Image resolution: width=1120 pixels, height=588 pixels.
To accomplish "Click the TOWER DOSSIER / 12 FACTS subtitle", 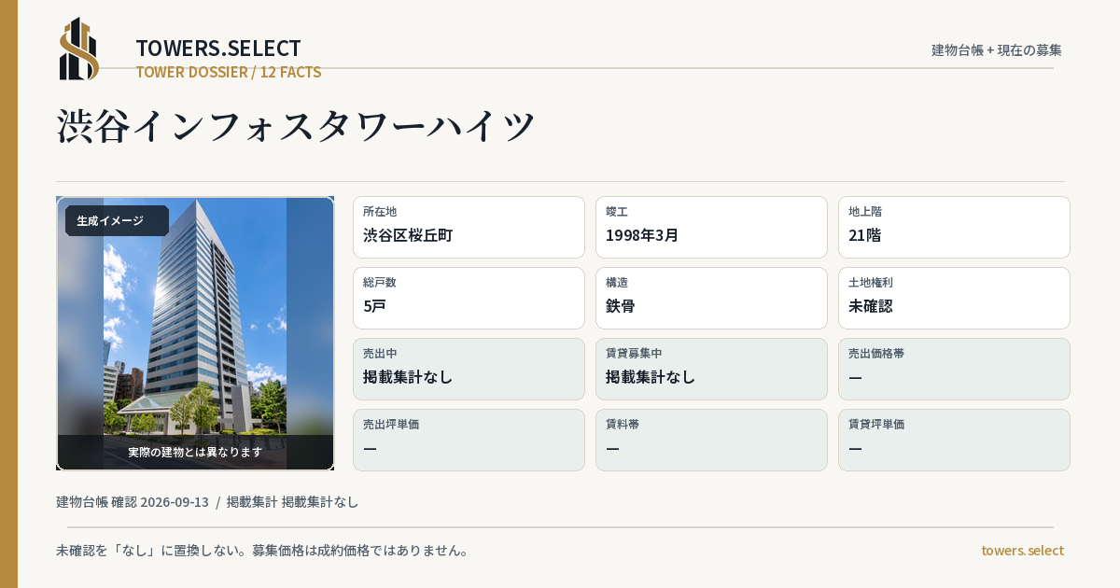I will tap(229, 72).
